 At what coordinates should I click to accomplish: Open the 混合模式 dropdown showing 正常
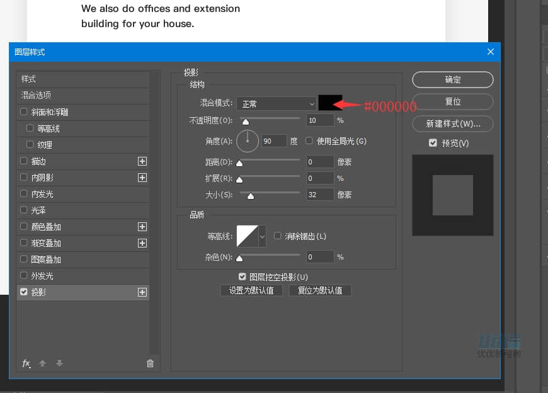pyautogui.click(x=277, y=104)
